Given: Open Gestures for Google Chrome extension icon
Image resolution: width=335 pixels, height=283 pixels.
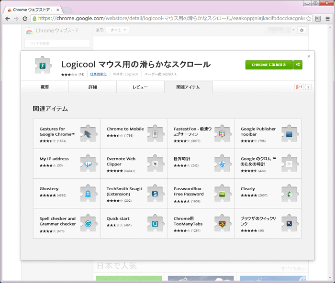Looking at the screenshot, I should (89, 134).
